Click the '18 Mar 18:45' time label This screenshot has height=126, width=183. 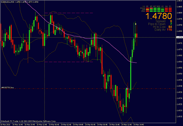coord(18,125)
